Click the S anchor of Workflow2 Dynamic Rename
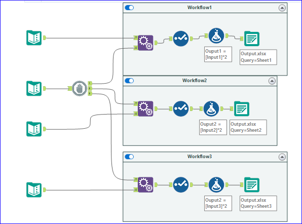Image resolution: width=302 pixels, height=224 pixels. coord(136,114)
